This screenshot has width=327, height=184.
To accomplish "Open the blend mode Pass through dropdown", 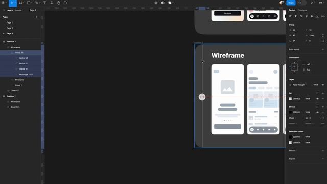I will click(x=299, y=85).
